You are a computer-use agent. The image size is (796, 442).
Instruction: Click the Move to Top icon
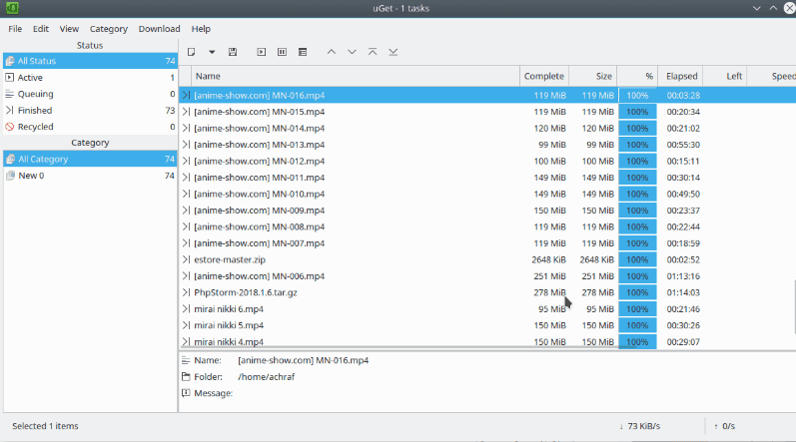[x=373, y=52]
